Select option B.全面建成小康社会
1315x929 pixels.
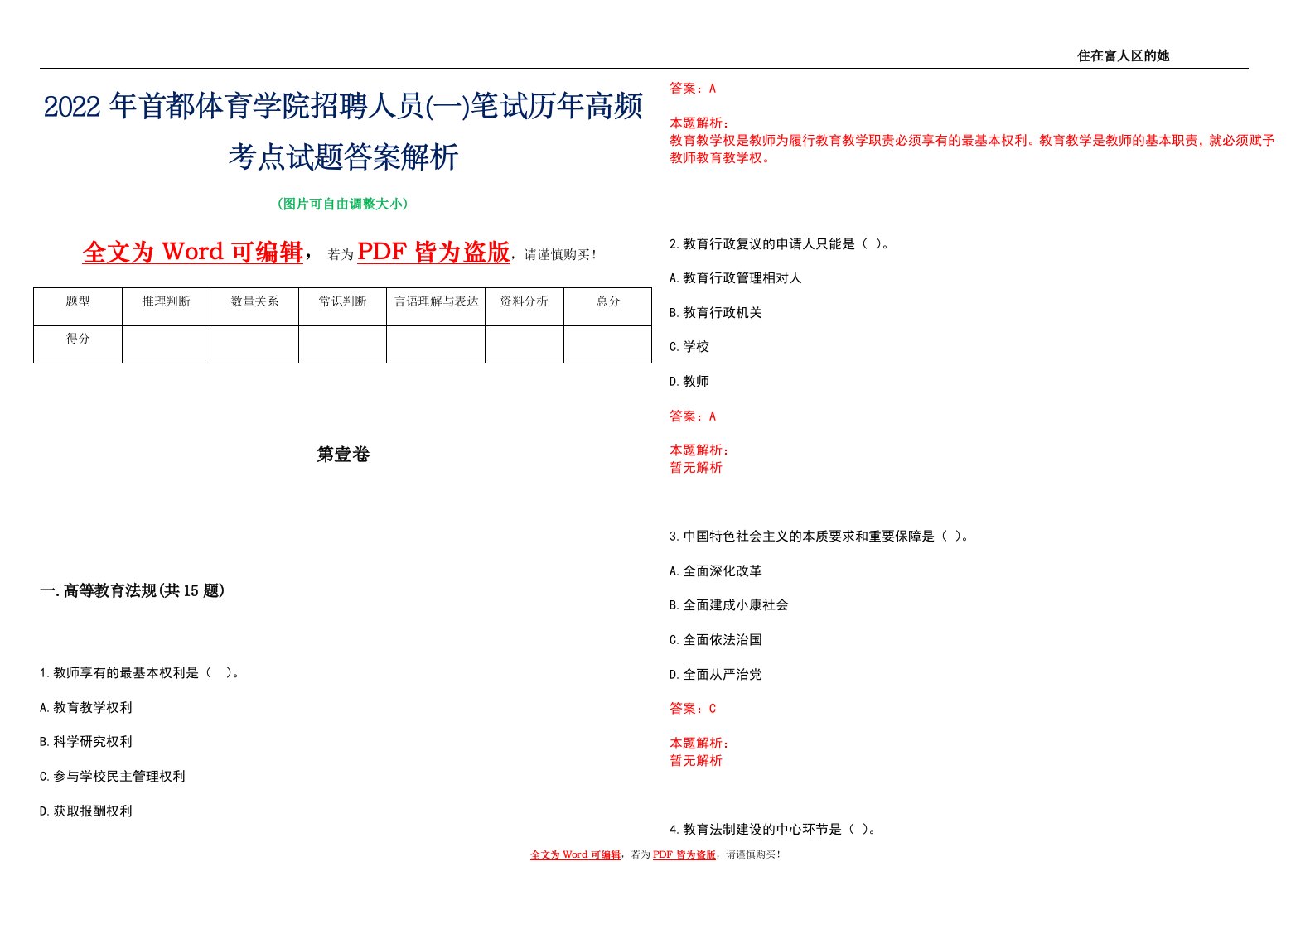pos(729,605)
